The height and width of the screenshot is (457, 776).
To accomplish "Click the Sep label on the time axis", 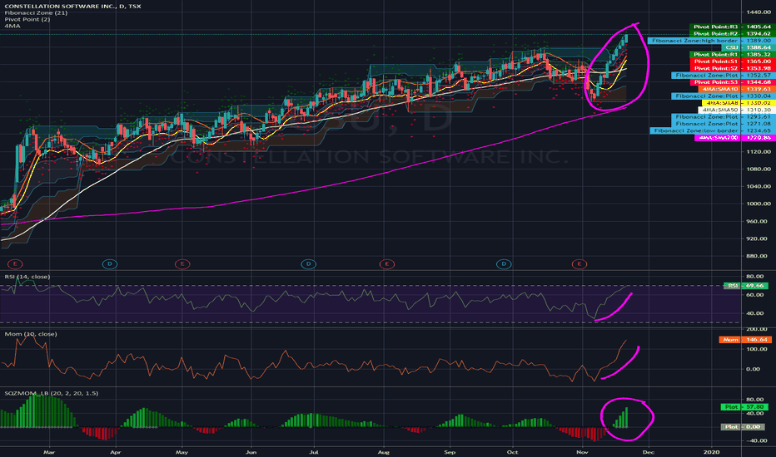I will tap(450, 451).
